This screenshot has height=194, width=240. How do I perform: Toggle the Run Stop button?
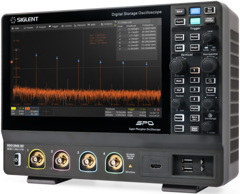(x=210, y=10)
